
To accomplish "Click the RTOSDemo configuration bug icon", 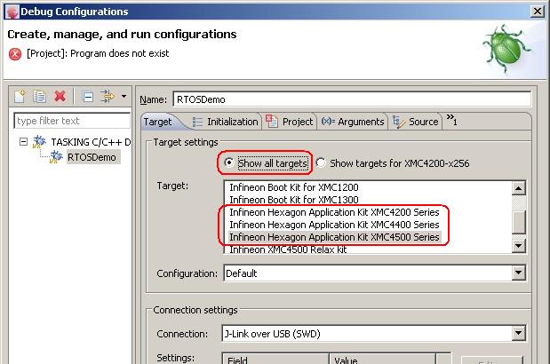I will (x=56, y=156).
